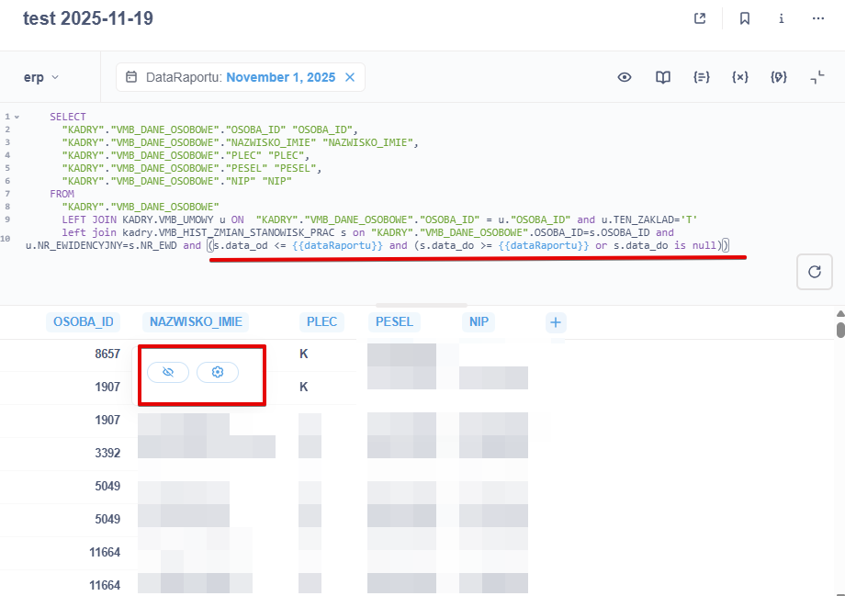The height and width of the screenshot is (596, 845).
Task: Click the PESEL column header
Action: [395, 321]
